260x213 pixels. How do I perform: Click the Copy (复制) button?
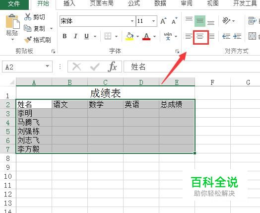[35, 28]
